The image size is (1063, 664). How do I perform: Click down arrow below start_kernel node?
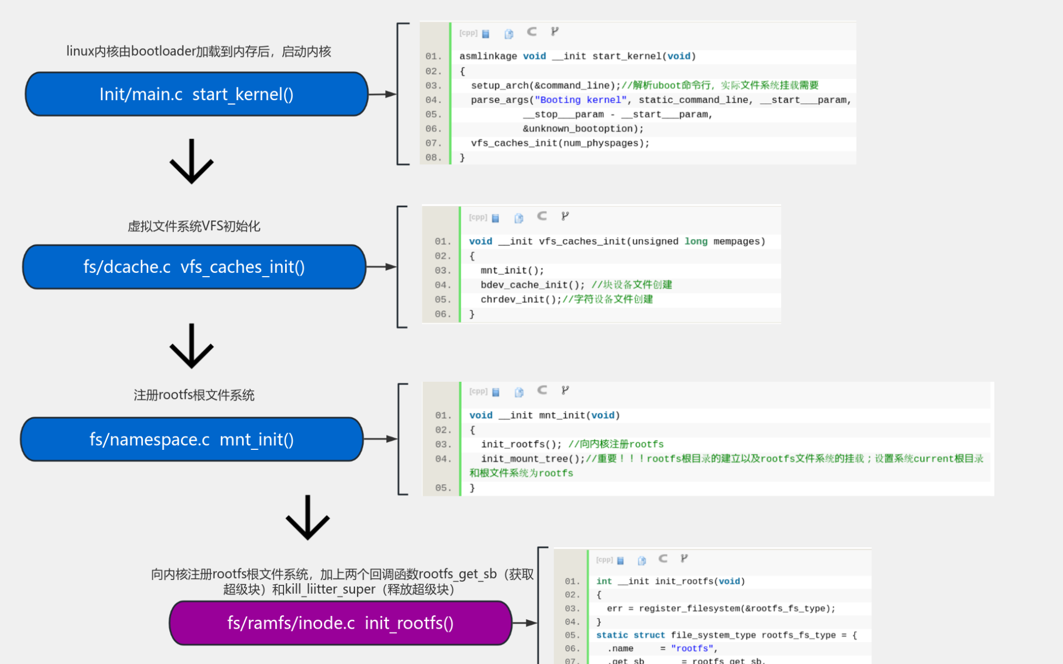pos(192,162)
